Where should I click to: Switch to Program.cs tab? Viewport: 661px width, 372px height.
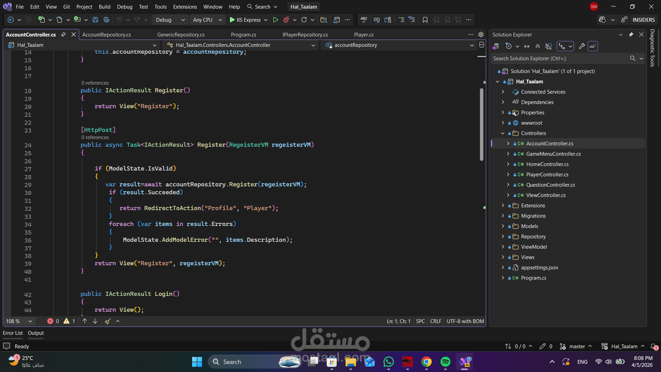[x=243, y=35]
